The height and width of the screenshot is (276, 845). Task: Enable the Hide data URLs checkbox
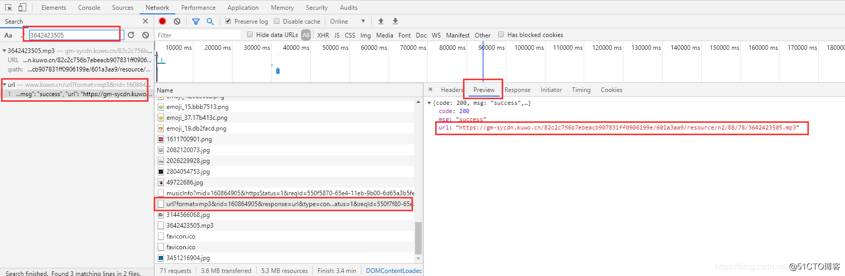coord(250,34)
